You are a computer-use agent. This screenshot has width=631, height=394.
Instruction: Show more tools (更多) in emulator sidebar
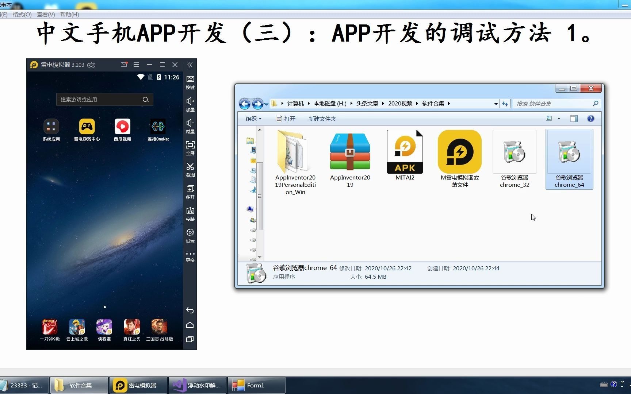pyautogui.click(x=190, y=257)
